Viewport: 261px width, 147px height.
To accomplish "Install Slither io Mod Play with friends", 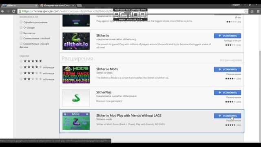I will coord(228,116).
